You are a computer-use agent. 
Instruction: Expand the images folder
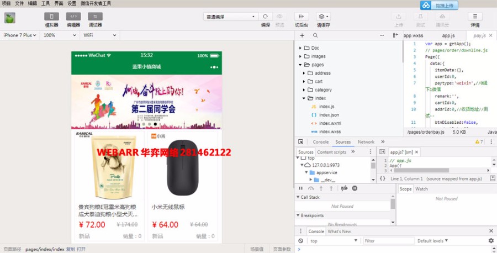300,56
